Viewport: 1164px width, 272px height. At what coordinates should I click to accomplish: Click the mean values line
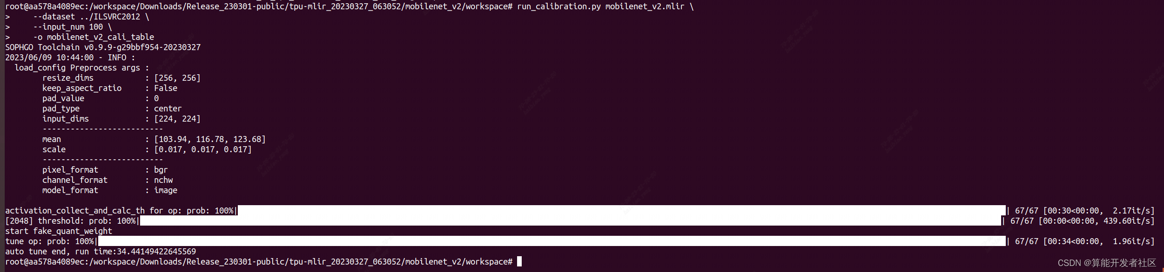pyautogui.click(x=154, y=139)
